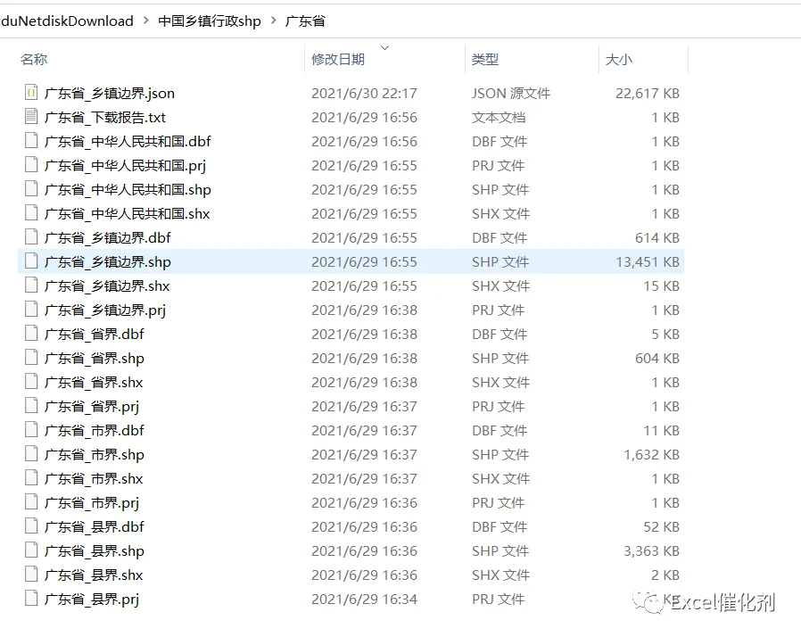
Task: Sort files by 类型 column header
Action: pos(484,59)
